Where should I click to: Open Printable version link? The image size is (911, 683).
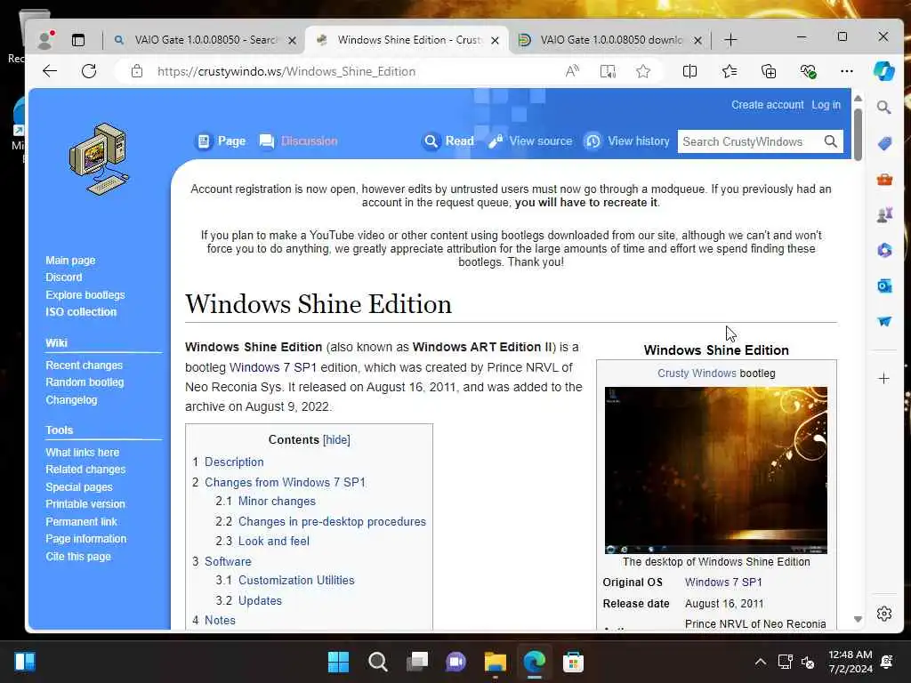coord(85,504)
